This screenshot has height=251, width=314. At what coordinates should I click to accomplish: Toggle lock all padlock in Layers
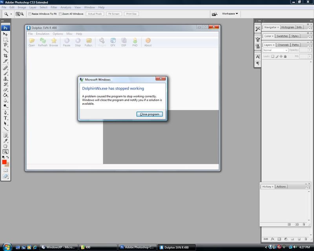pos(285,56)
